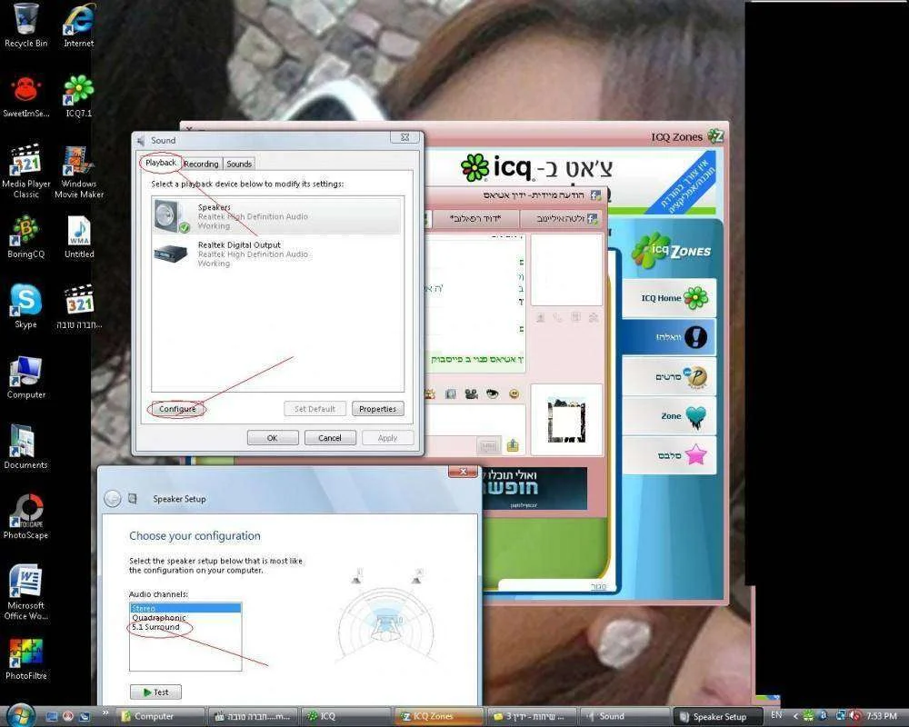
Task: Select the SweetIm desktop icon
Action: point(25,96)
